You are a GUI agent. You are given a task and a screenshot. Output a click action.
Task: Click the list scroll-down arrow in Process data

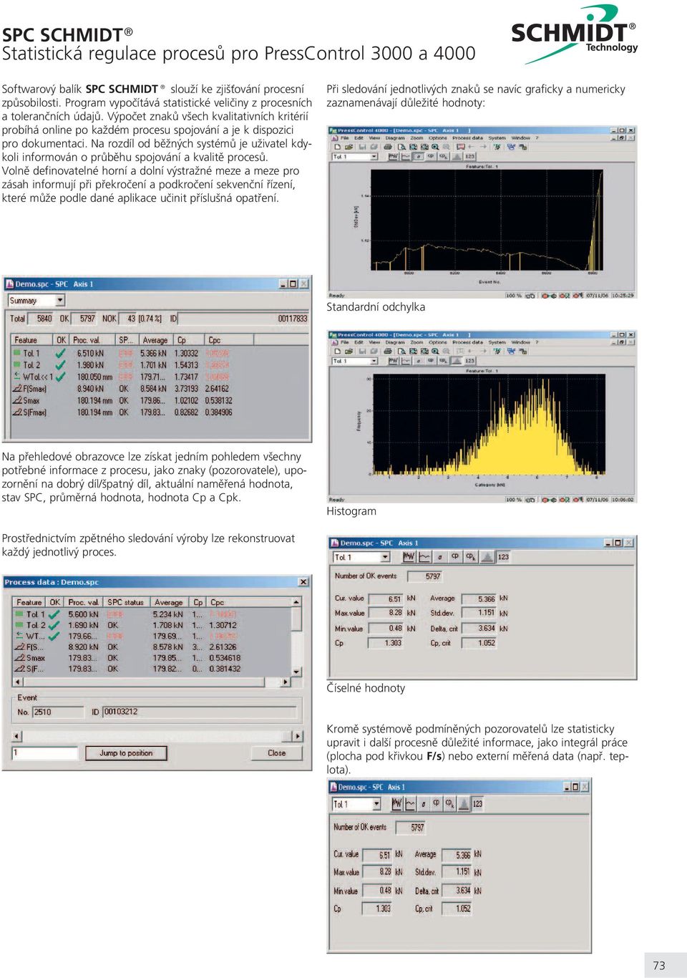[297, 672]
